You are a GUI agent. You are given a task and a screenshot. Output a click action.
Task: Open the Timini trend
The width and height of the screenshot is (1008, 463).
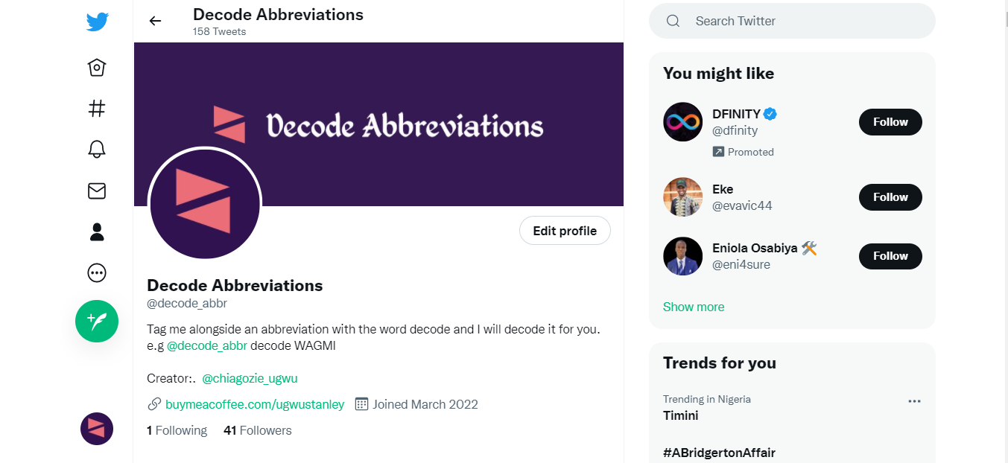point(681,415)
